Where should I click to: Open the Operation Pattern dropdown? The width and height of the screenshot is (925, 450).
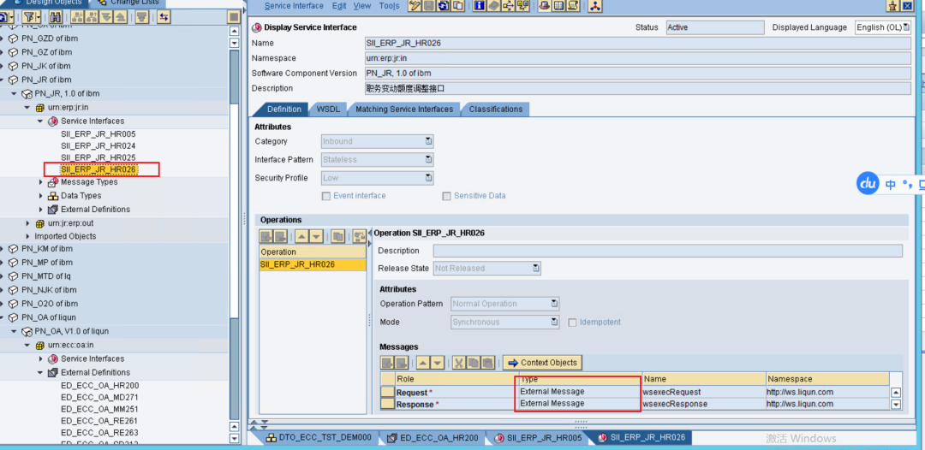pos(554,304)
